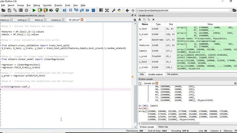Viewport: 237px width, 133px height.
Task: Close the Console 1/A tab
Action: click(x=157, y=83)
